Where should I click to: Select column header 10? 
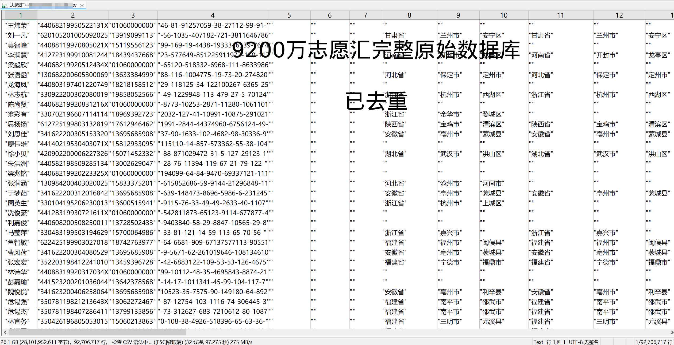coord(504,15)
